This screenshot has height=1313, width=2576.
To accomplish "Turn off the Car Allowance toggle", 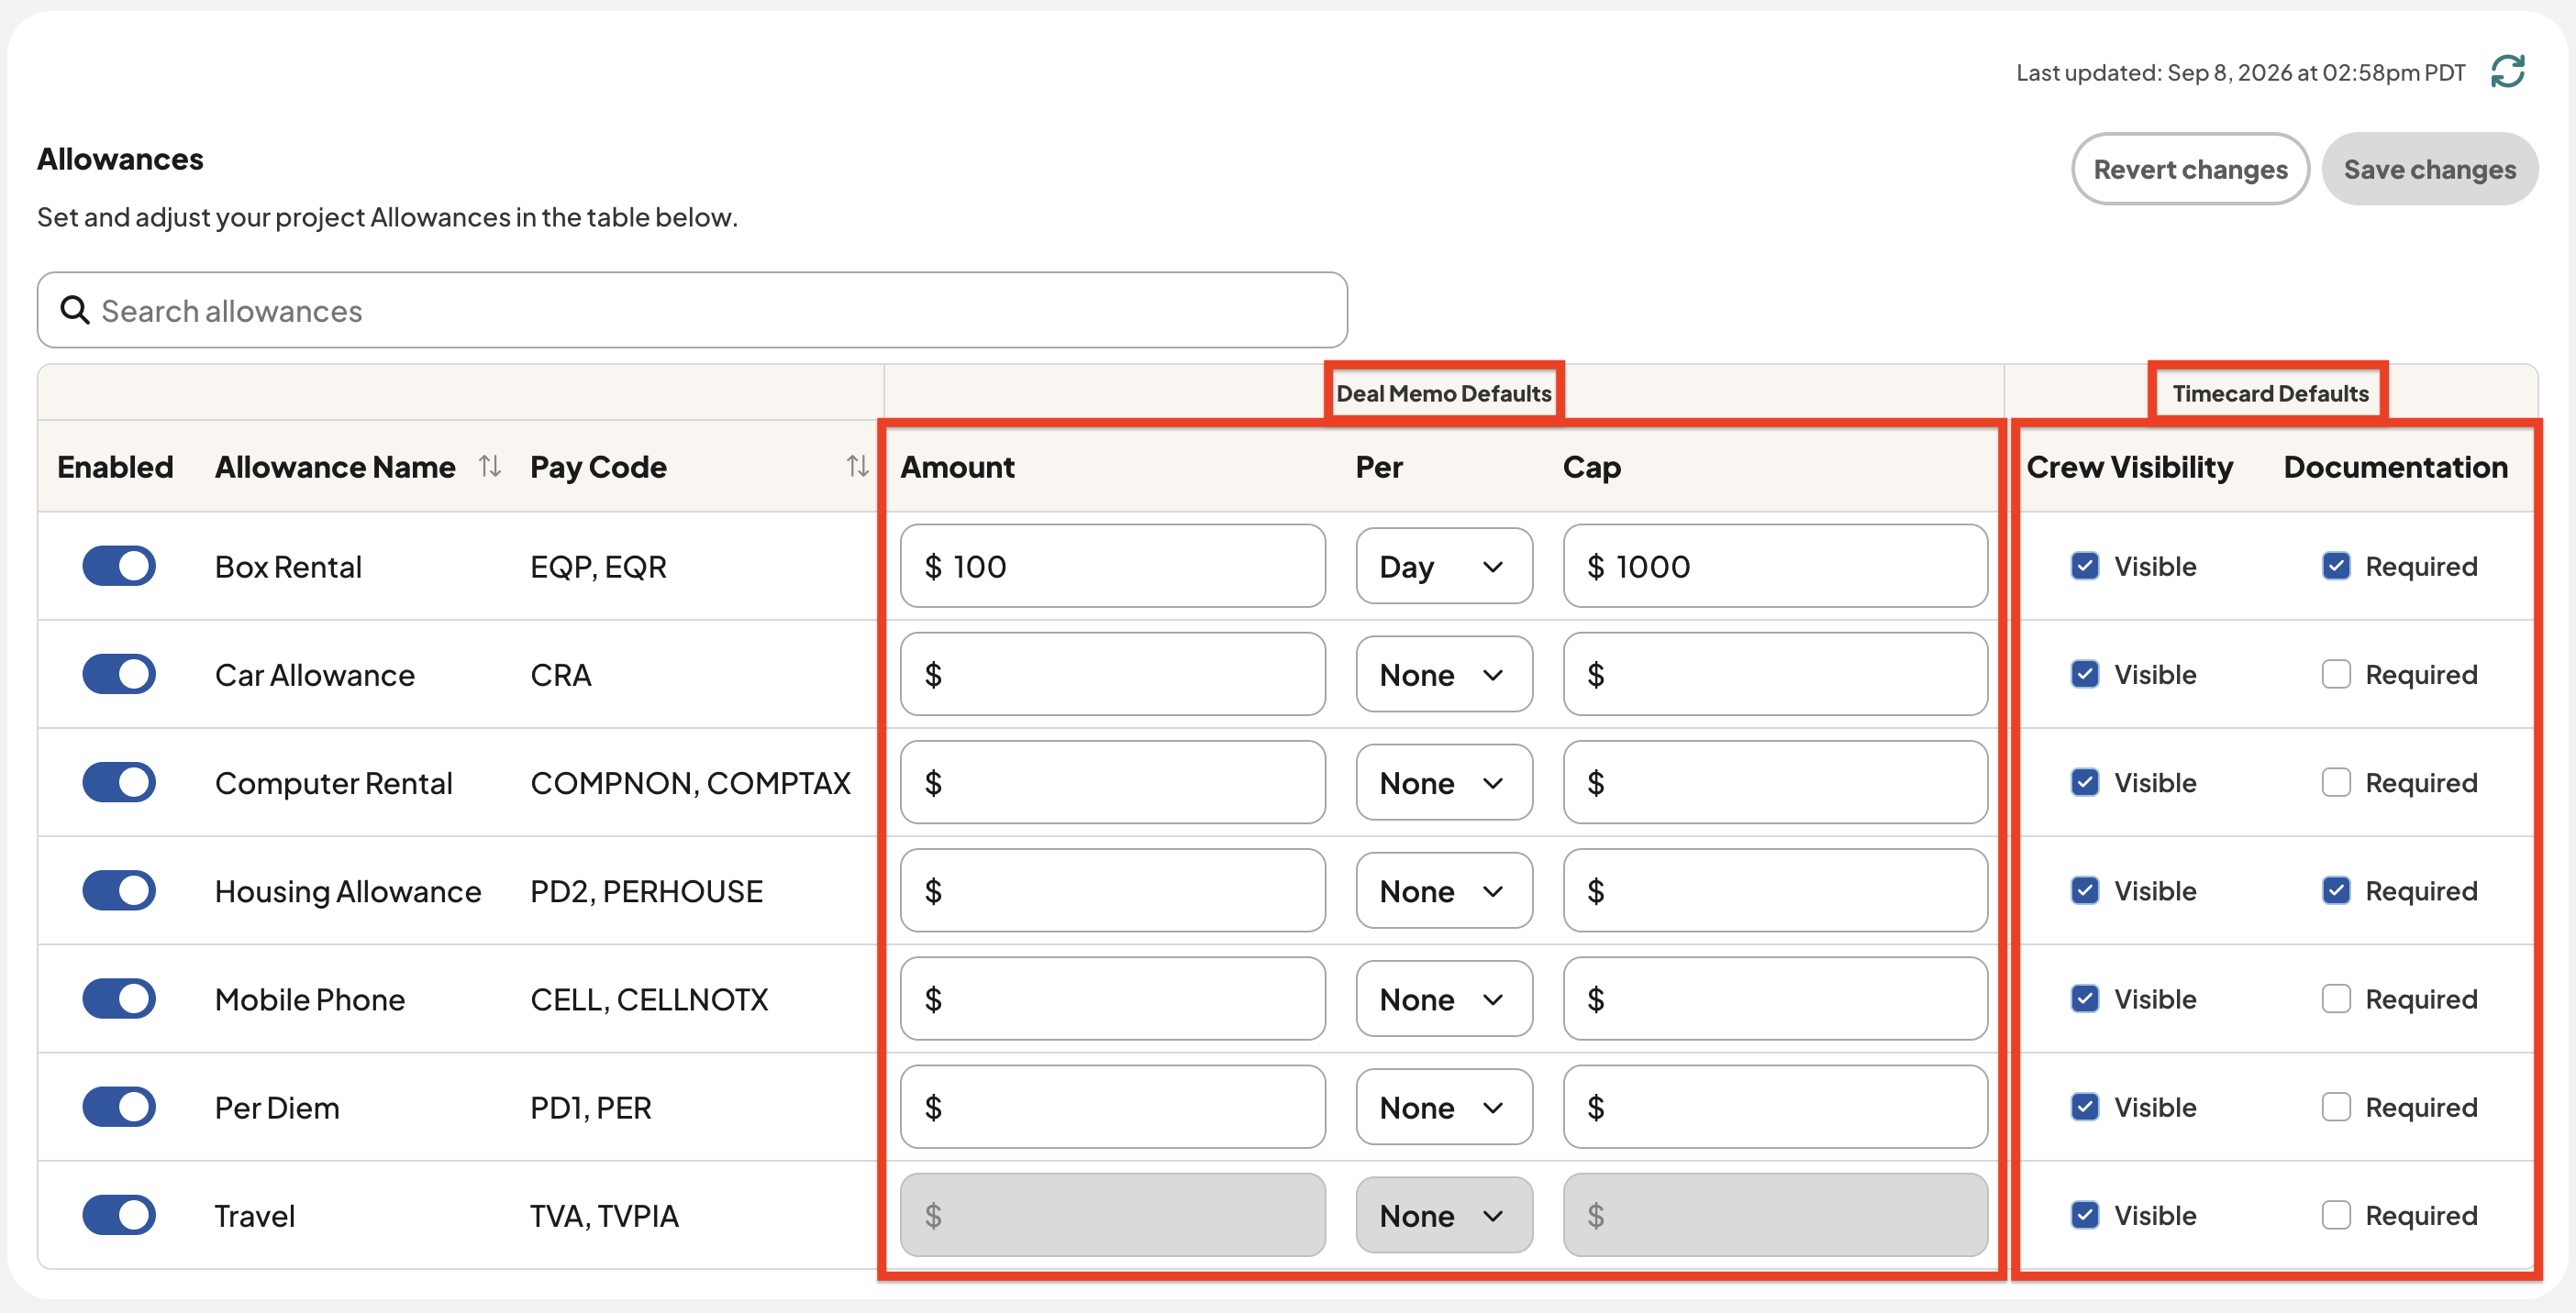I will pyautogui.click(x=119, y=674).
